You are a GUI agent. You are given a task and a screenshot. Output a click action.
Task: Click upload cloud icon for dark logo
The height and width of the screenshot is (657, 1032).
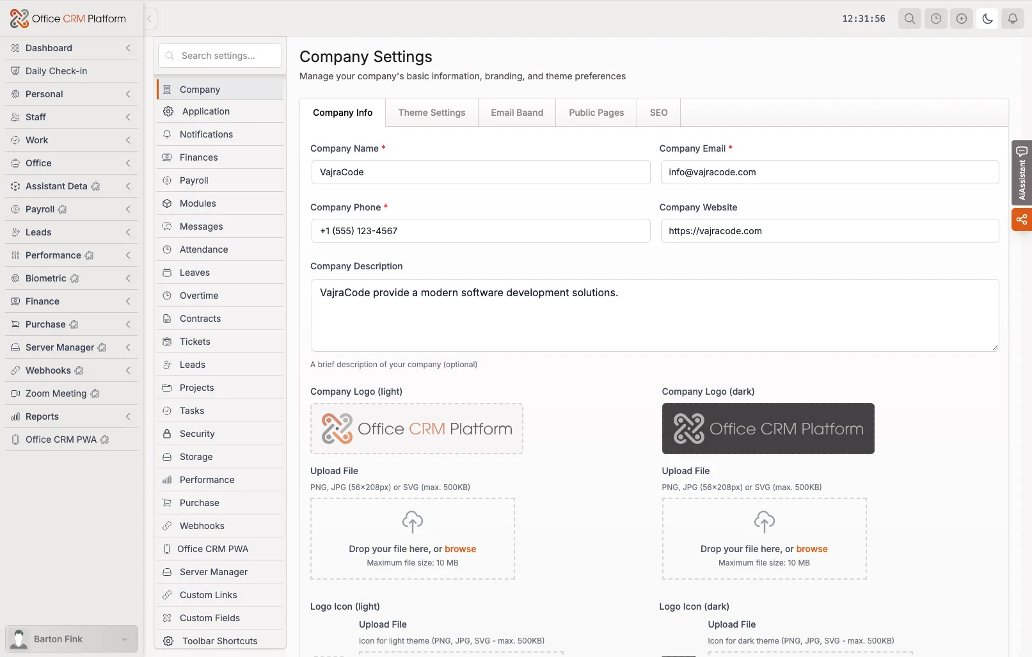click(764, 521)
